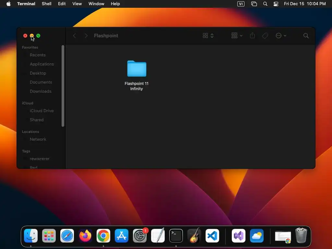Open Launchpad from the Dock
Screen dimensions: 332x249
point(49,236)
